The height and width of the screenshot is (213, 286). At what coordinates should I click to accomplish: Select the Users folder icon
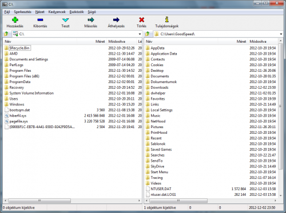[6, 99]
